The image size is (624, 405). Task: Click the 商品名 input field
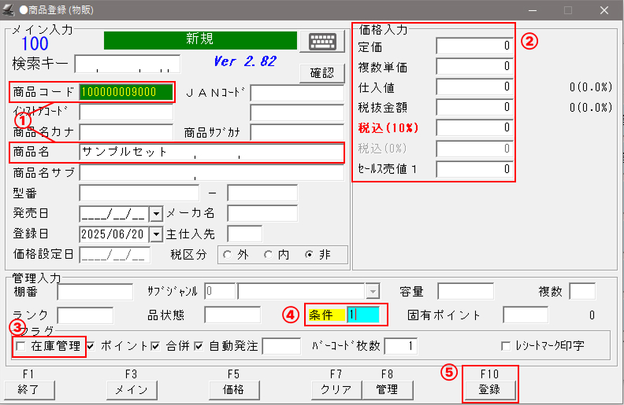tap(211, 153)
